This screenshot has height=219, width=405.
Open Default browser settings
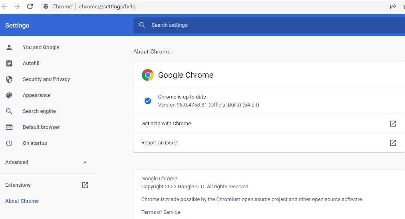pyautogui.click(x=41, y=127)
